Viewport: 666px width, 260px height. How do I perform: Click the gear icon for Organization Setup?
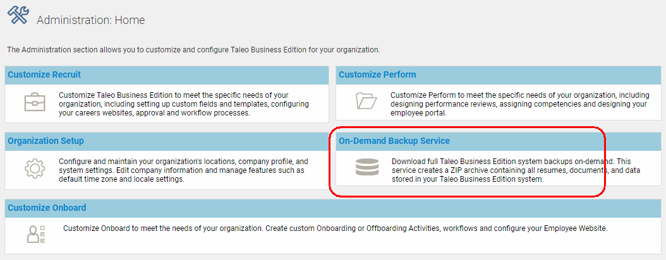(35, 168)
